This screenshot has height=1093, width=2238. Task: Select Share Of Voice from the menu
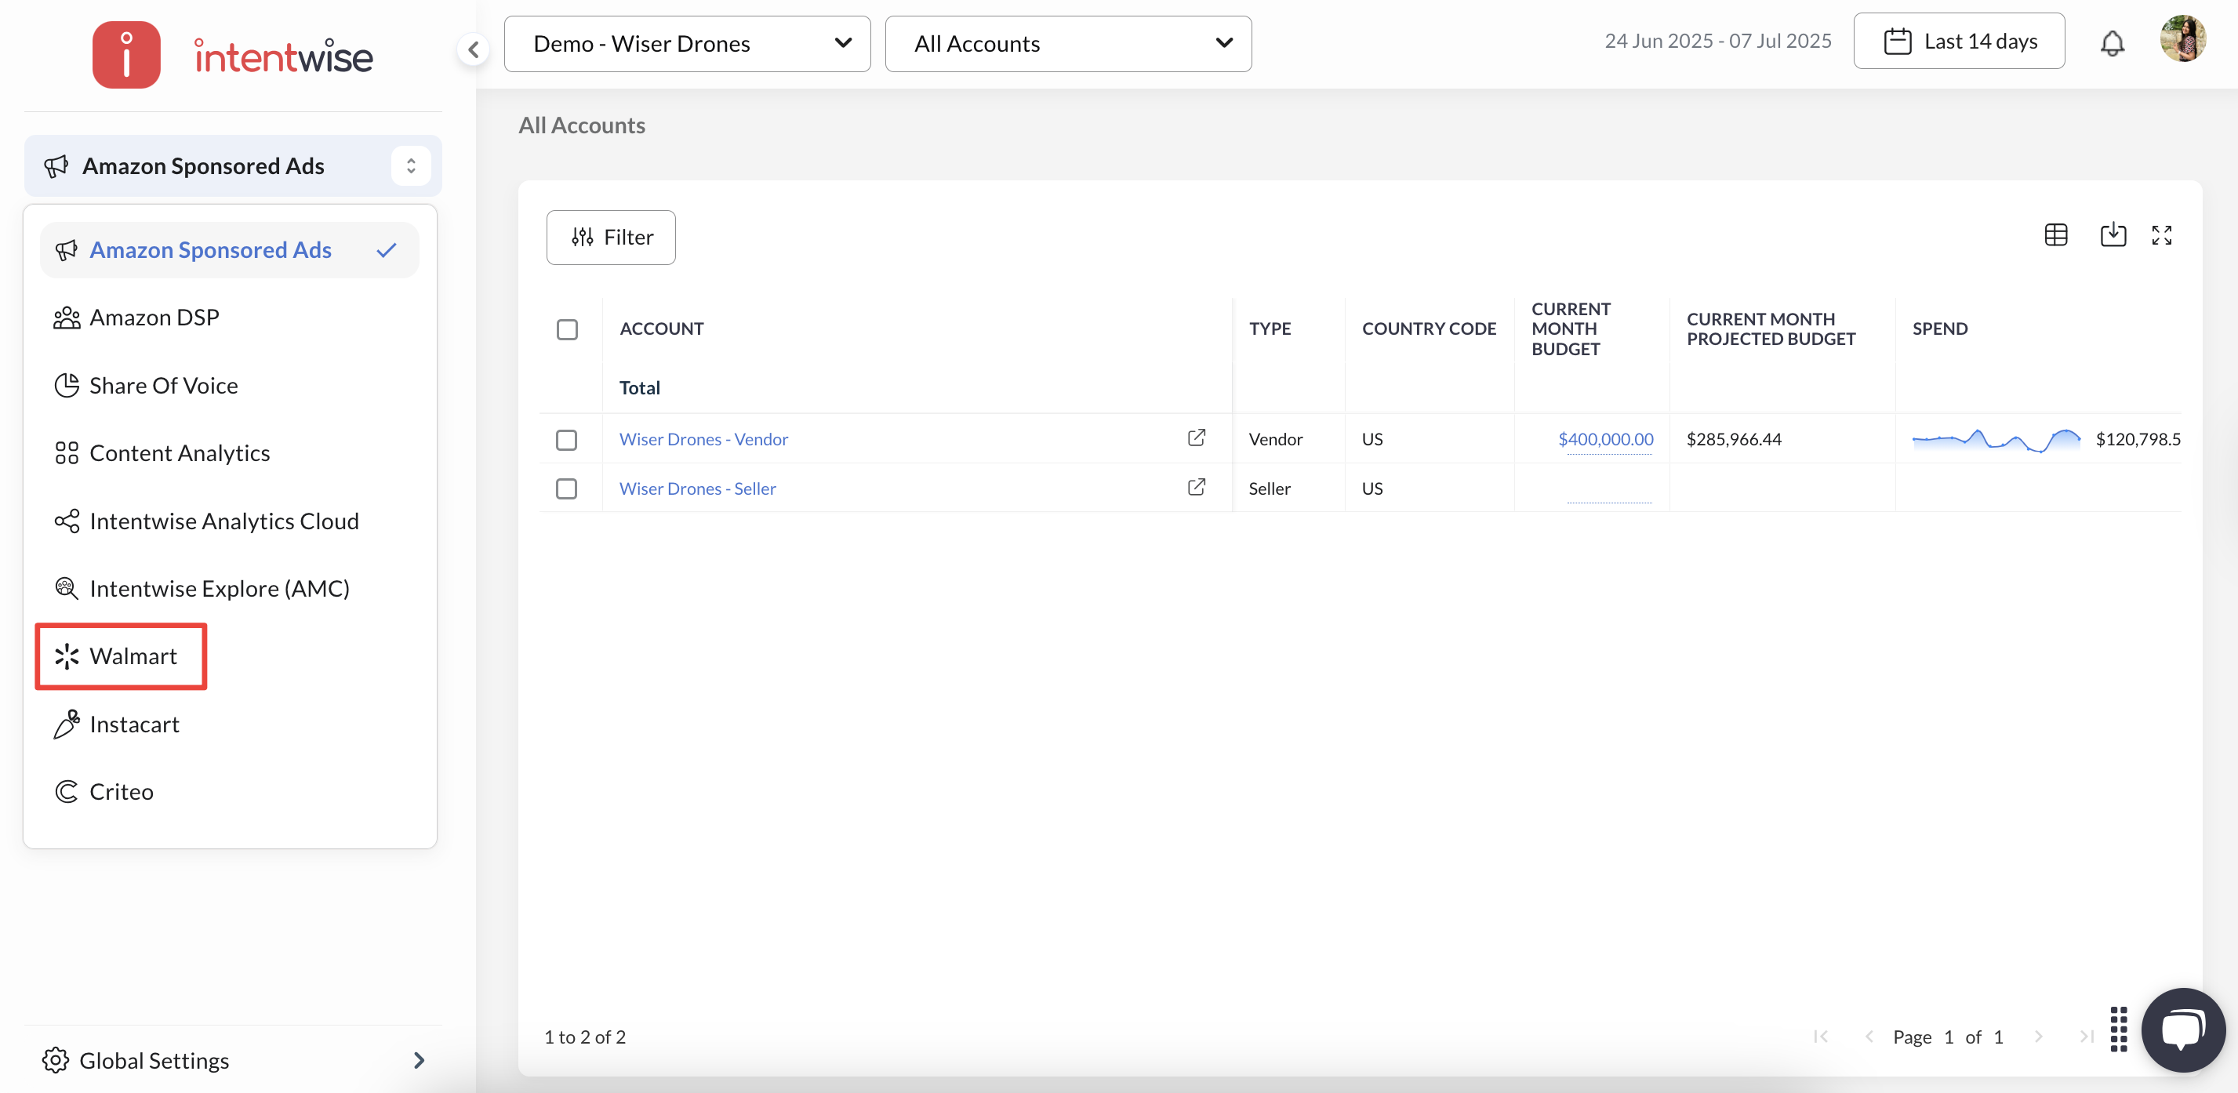229,385
